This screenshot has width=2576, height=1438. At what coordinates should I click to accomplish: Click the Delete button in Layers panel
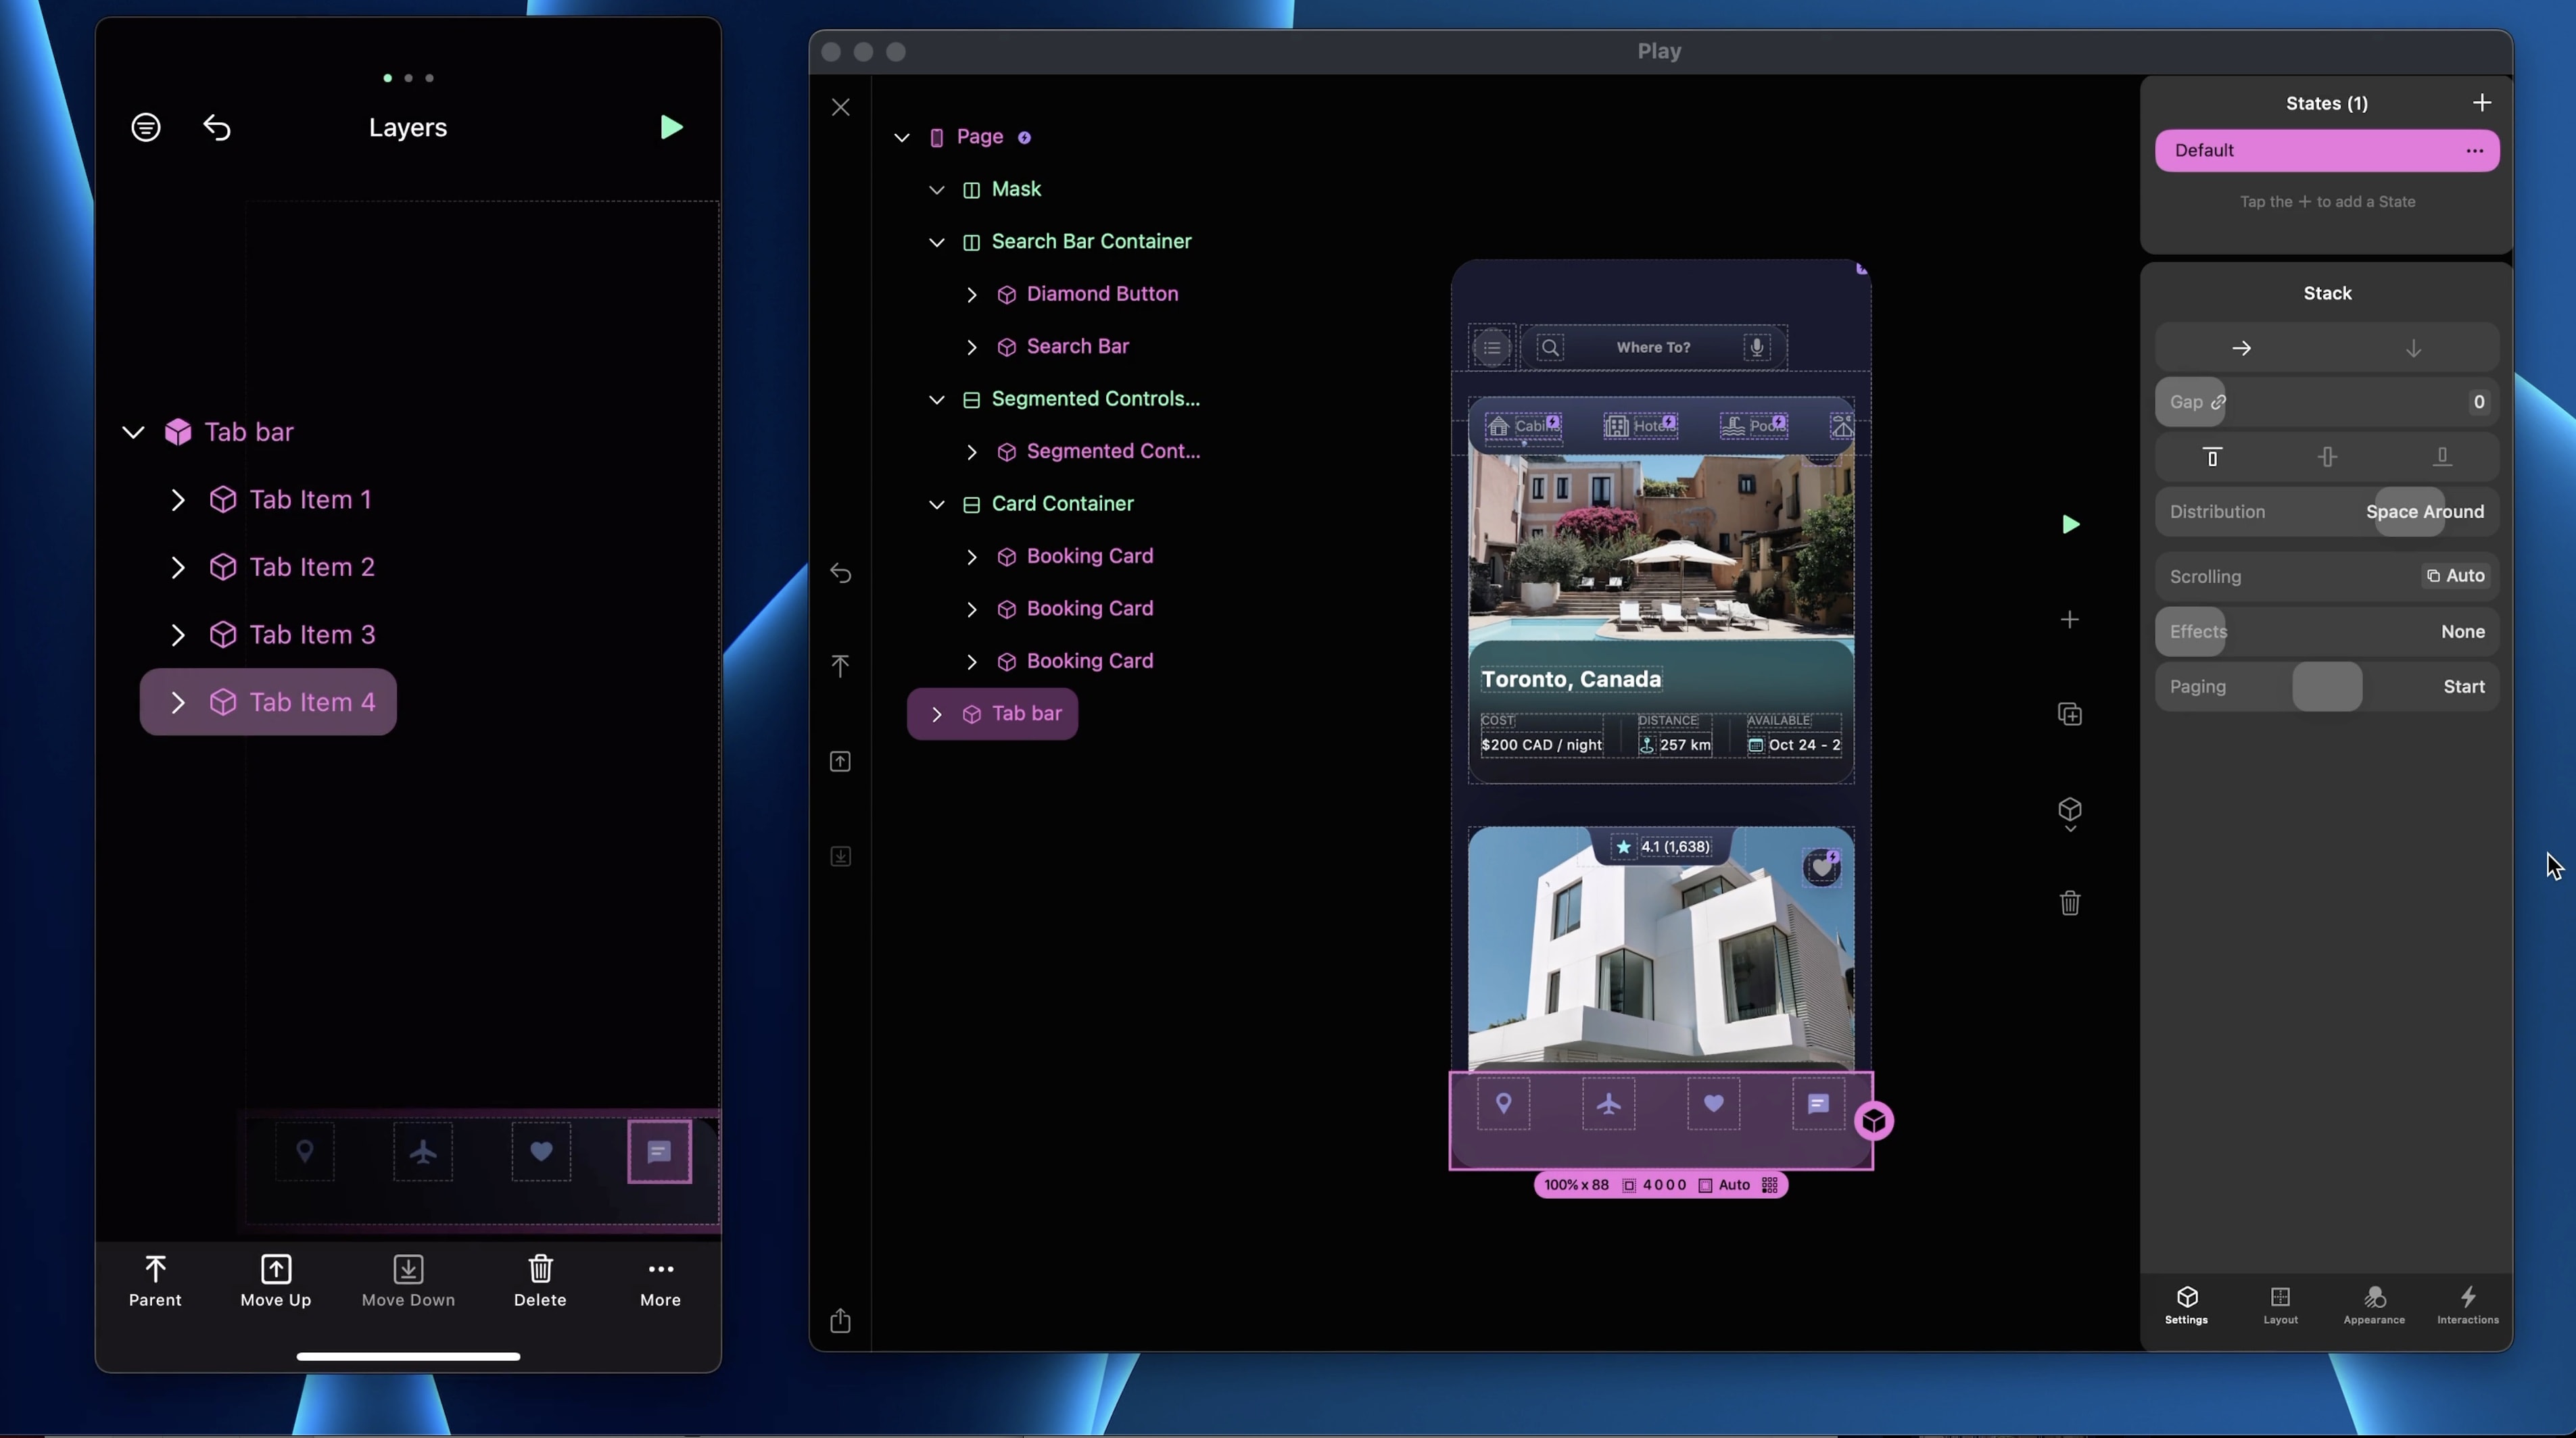(x=540, y=1280)
